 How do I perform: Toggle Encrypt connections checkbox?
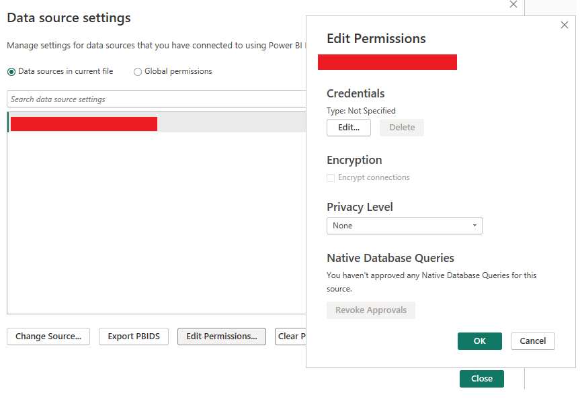[x=331, y=178]
